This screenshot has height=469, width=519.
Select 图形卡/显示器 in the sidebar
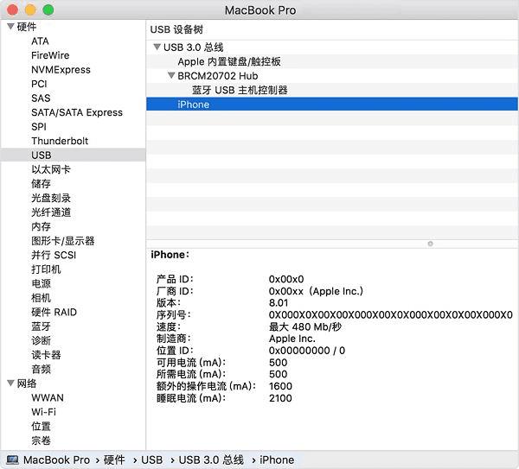tap(63, 241)
